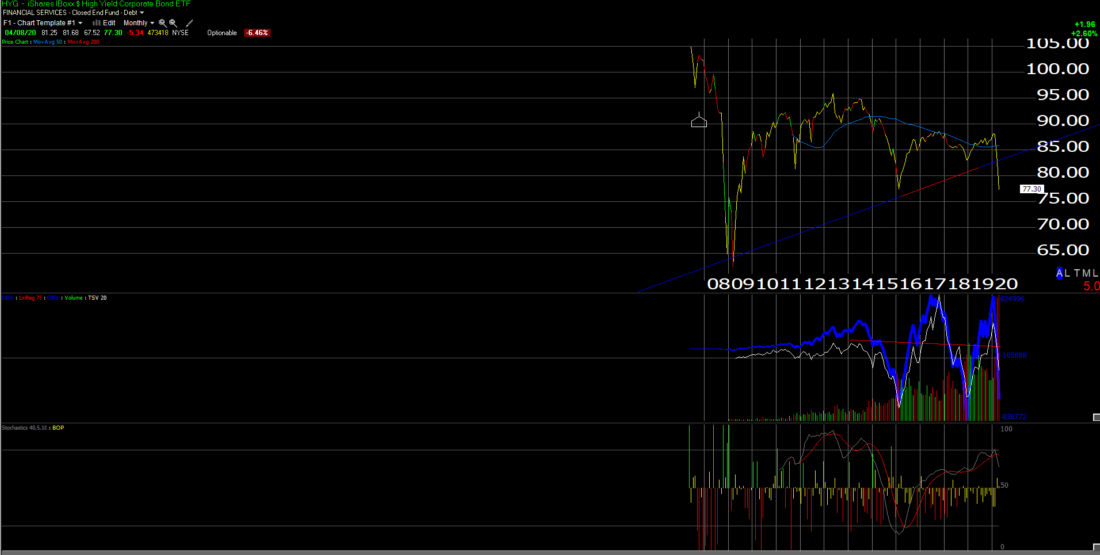This screenshot has width=1100, height=555.
Task: Click the 473418 volume value
Action: click(x=158, y=33)
